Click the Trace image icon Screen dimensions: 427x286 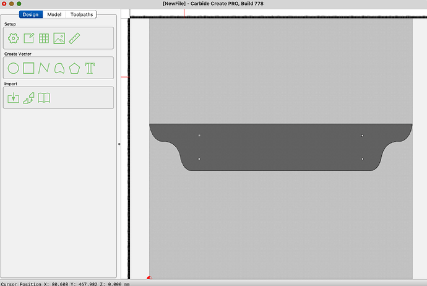(28, 98)
